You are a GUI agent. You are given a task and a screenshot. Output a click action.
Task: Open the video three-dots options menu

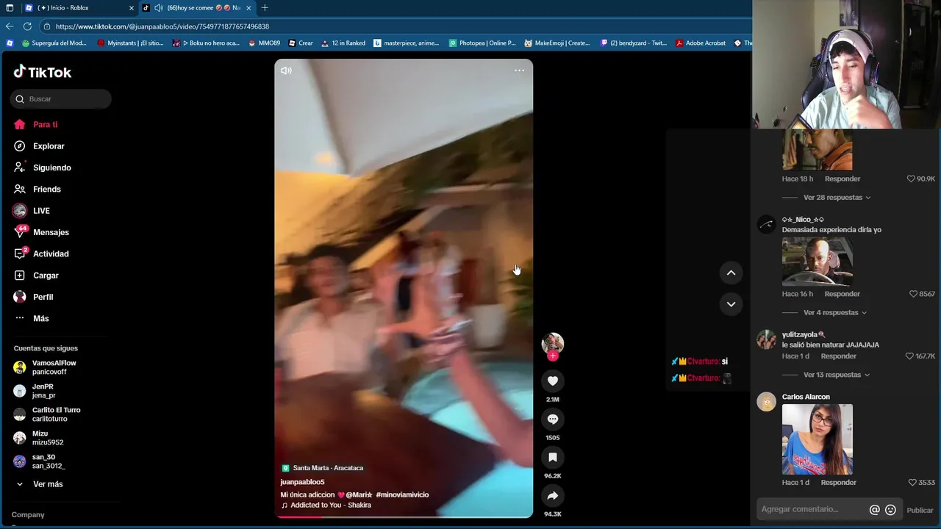[x=519, y=71]
